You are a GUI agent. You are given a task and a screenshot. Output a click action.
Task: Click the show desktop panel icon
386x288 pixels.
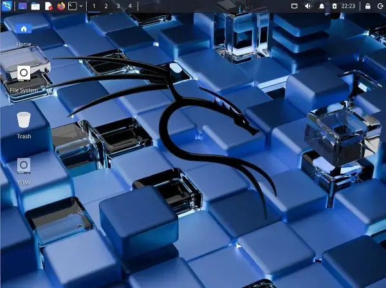(23, 6)
